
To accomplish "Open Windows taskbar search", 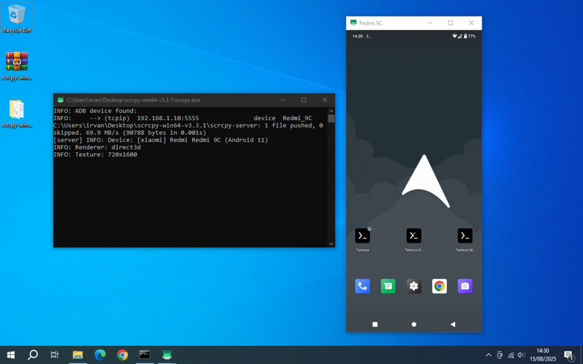I will pos(32,355).
